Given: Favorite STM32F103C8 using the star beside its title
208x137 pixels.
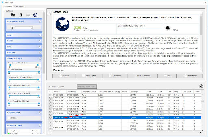Looking at the screenshot, I should 50,13.
